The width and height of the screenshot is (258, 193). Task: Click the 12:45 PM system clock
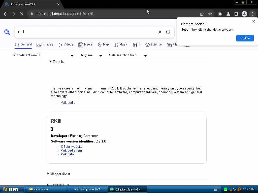(249, 189)
